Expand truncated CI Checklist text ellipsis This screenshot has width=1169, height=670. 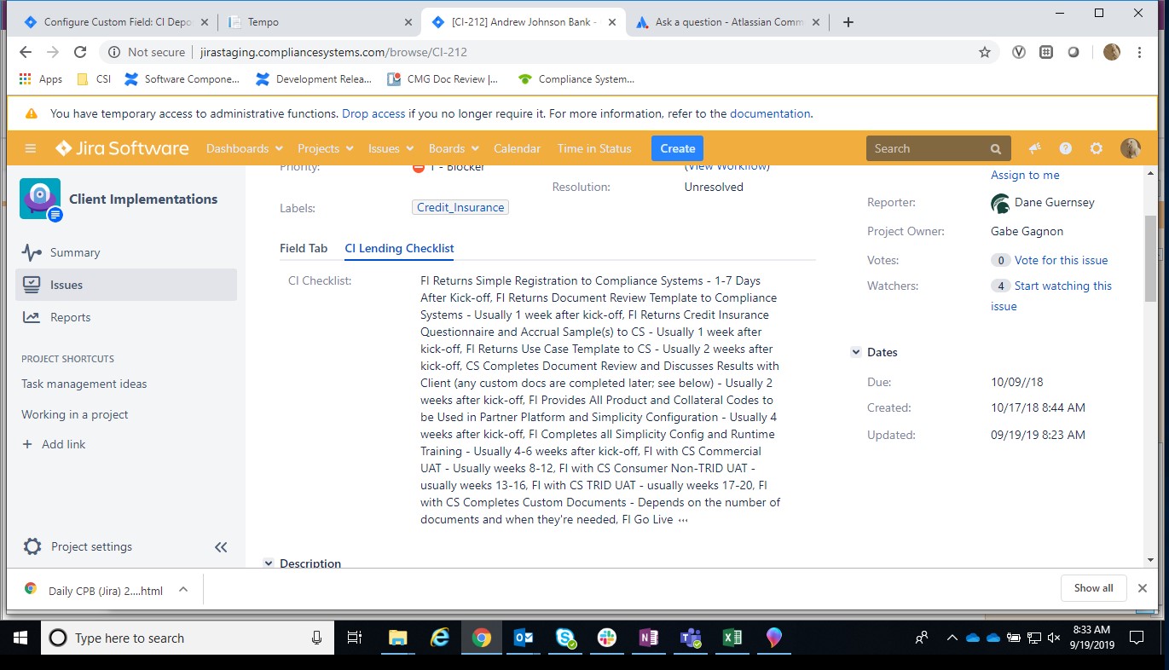[682, 520]
